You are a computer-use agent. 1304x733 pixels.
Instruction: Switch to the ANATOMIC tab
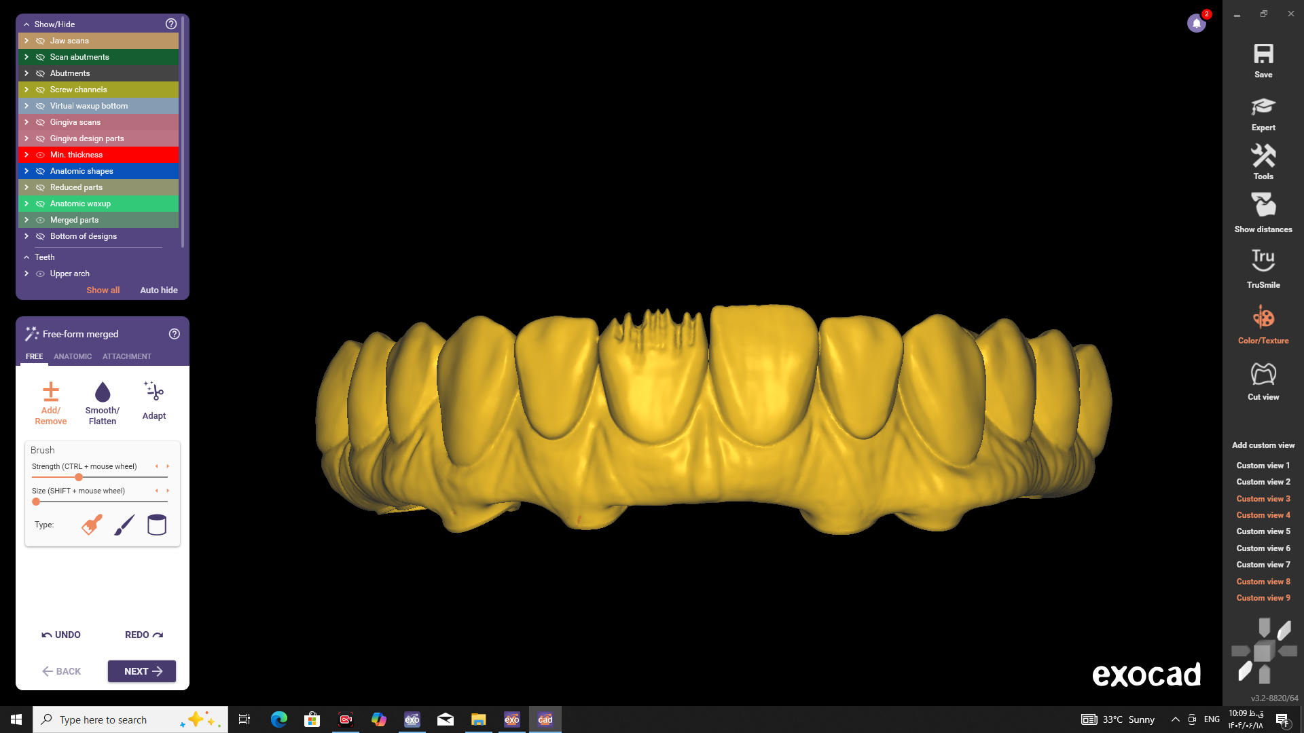pyautogui.click(x=73, y=356)
